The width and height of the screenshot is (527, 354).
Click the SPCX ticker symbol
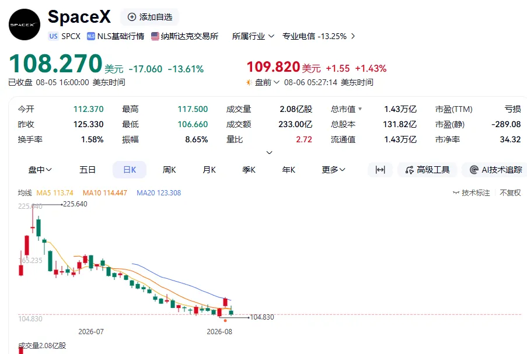click(71, 36)
